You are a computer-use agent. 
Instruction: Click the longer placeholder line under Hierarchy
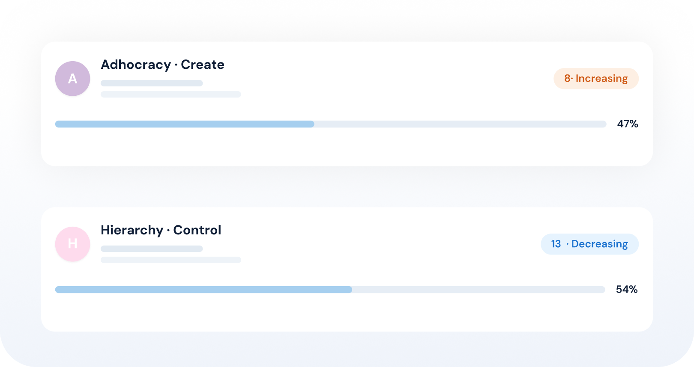(x=171, y=260)
